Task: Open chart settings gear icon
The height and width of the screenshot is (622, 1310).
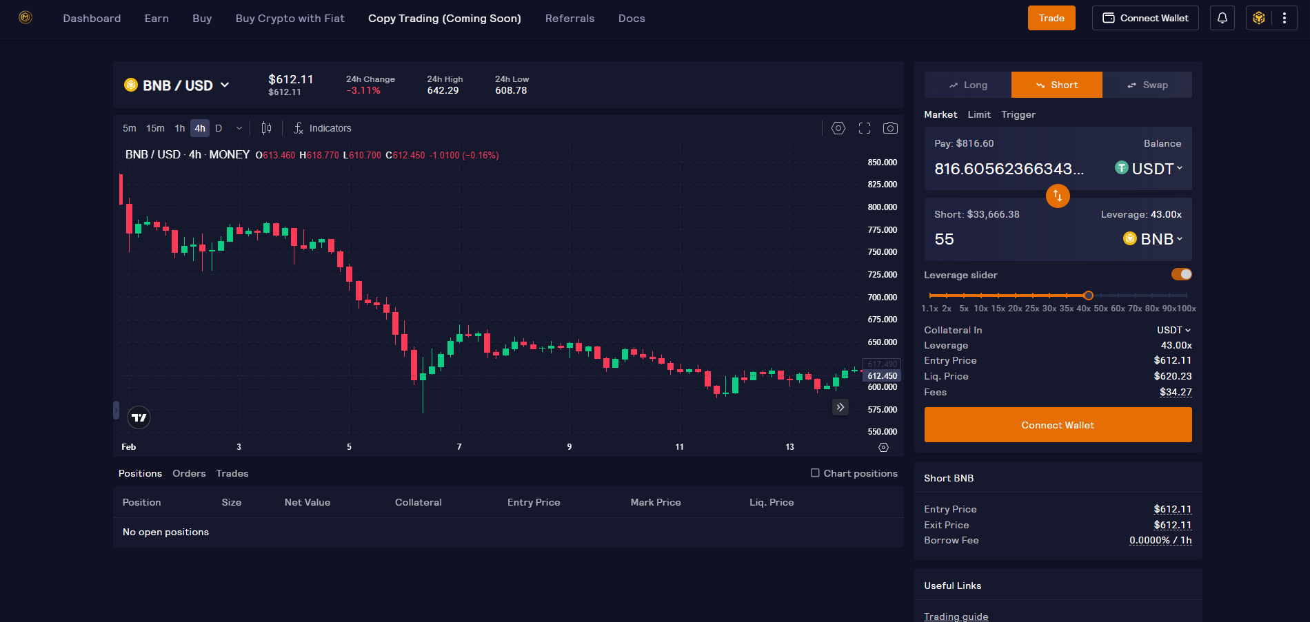Action: pyautogui.click(x=838, y=128)
